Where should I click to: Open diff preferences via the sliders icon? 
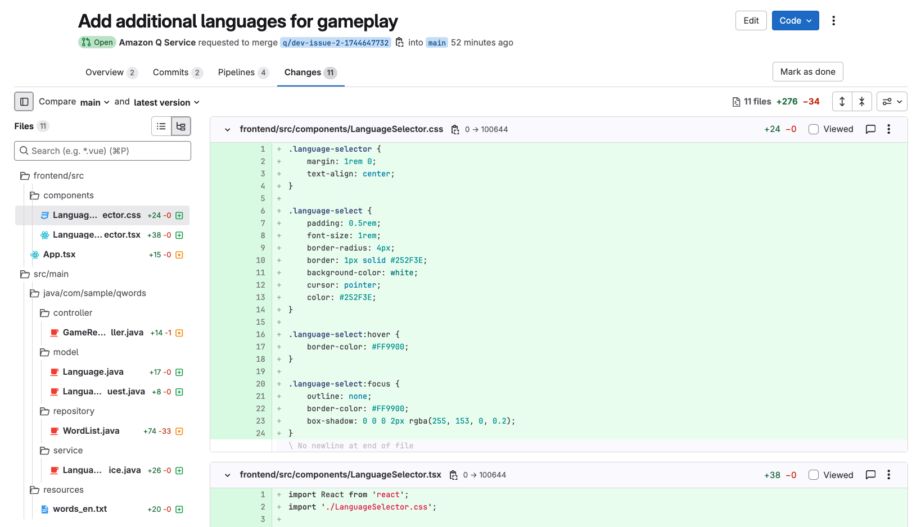pos(892,101)
